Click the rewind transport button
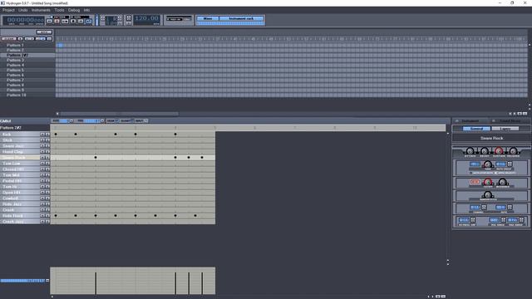 pyautogui.click(x=49, y=21)
